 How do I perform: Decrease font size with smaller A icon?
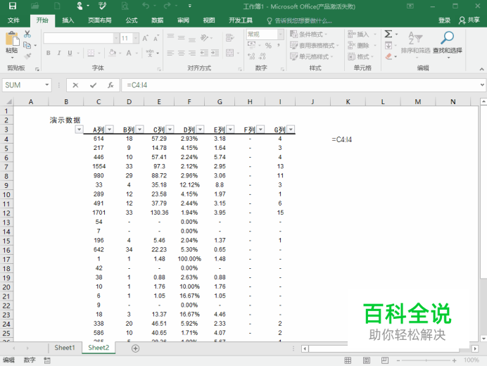156,38
